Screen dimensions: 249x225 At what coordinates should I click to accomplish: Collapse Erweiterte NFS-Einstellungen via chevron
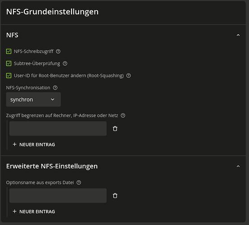[x=238, y=166]
